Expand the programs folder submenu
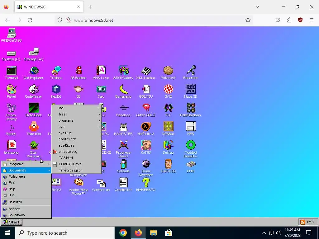This screenshot has height=239, width=319. (77, 120)
